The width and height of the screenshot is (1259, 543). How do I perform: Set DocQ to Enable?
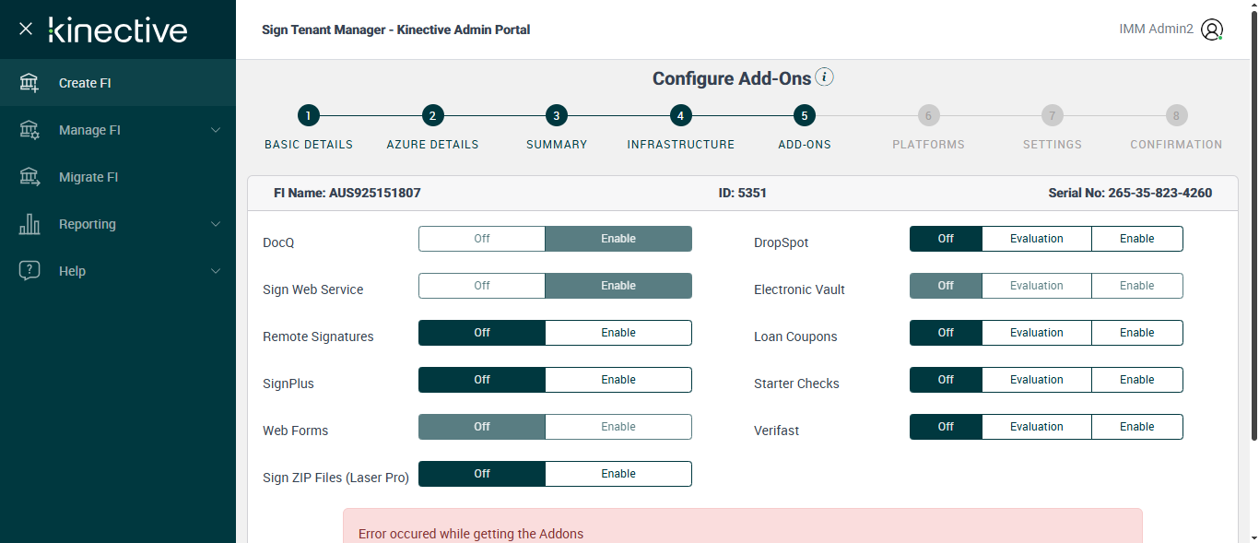pyautogui.click(x=618, y=239)
